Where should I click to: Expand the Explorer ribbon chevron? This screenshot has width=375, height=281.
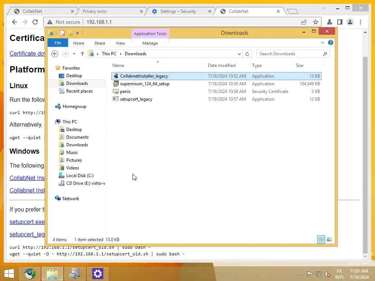(322, 42)
